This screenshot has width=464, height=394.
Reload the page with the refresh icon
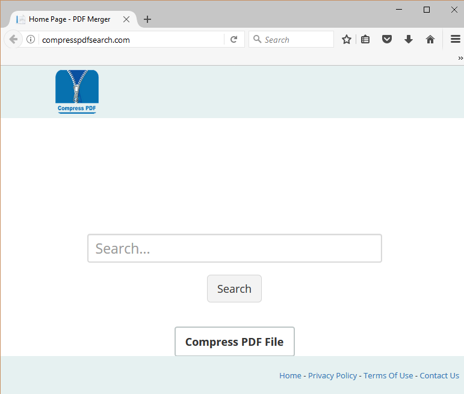(x=234, y=39)
